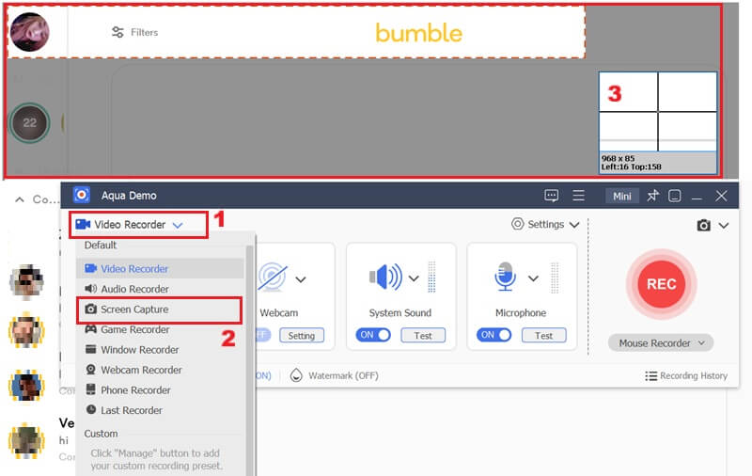The image size is (752, 476).
Task: Expand the Mouse Recorder dropdown
Action: point(661,343)
